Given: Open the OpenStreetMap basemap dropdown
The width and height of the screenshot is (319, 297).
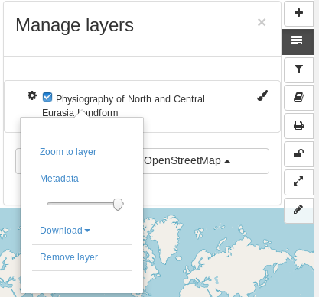Looking at the screenshot, I should (187, 161).
